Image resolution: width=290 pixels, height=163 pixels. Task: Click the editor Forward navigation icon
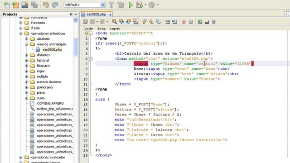pos(102,22)
